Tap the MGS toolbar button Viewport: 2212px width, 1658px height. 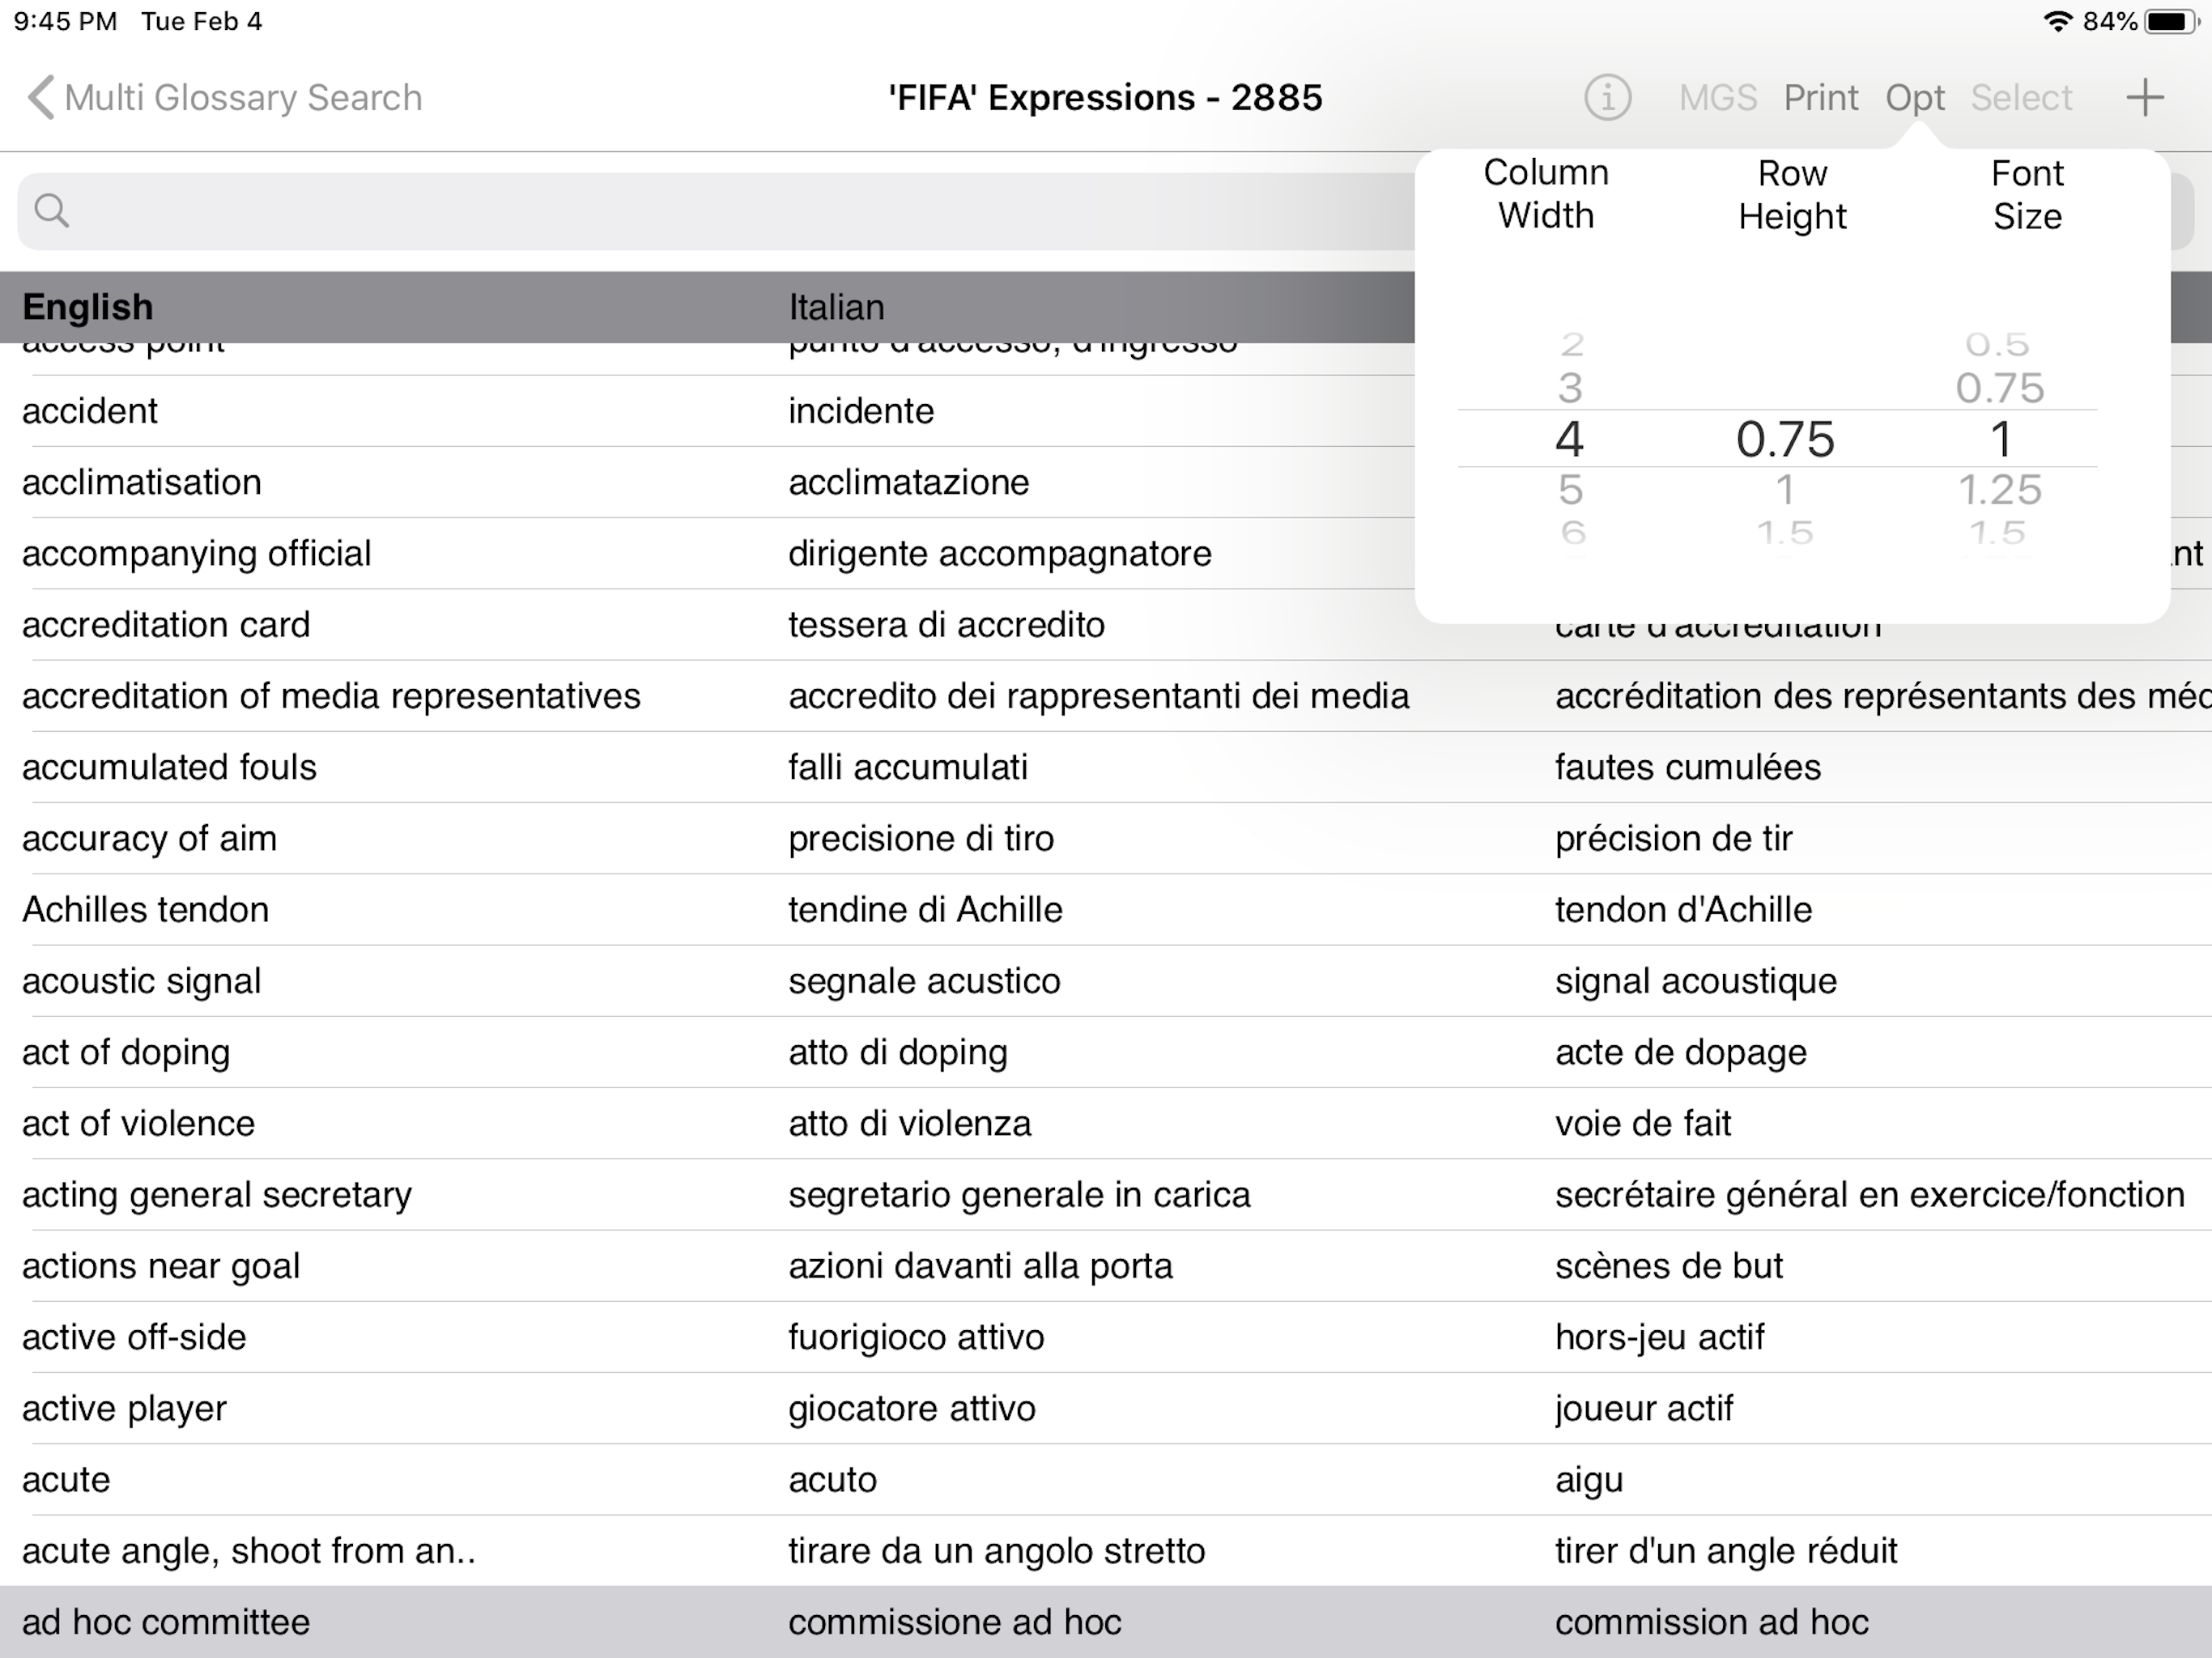point(1717,98)
